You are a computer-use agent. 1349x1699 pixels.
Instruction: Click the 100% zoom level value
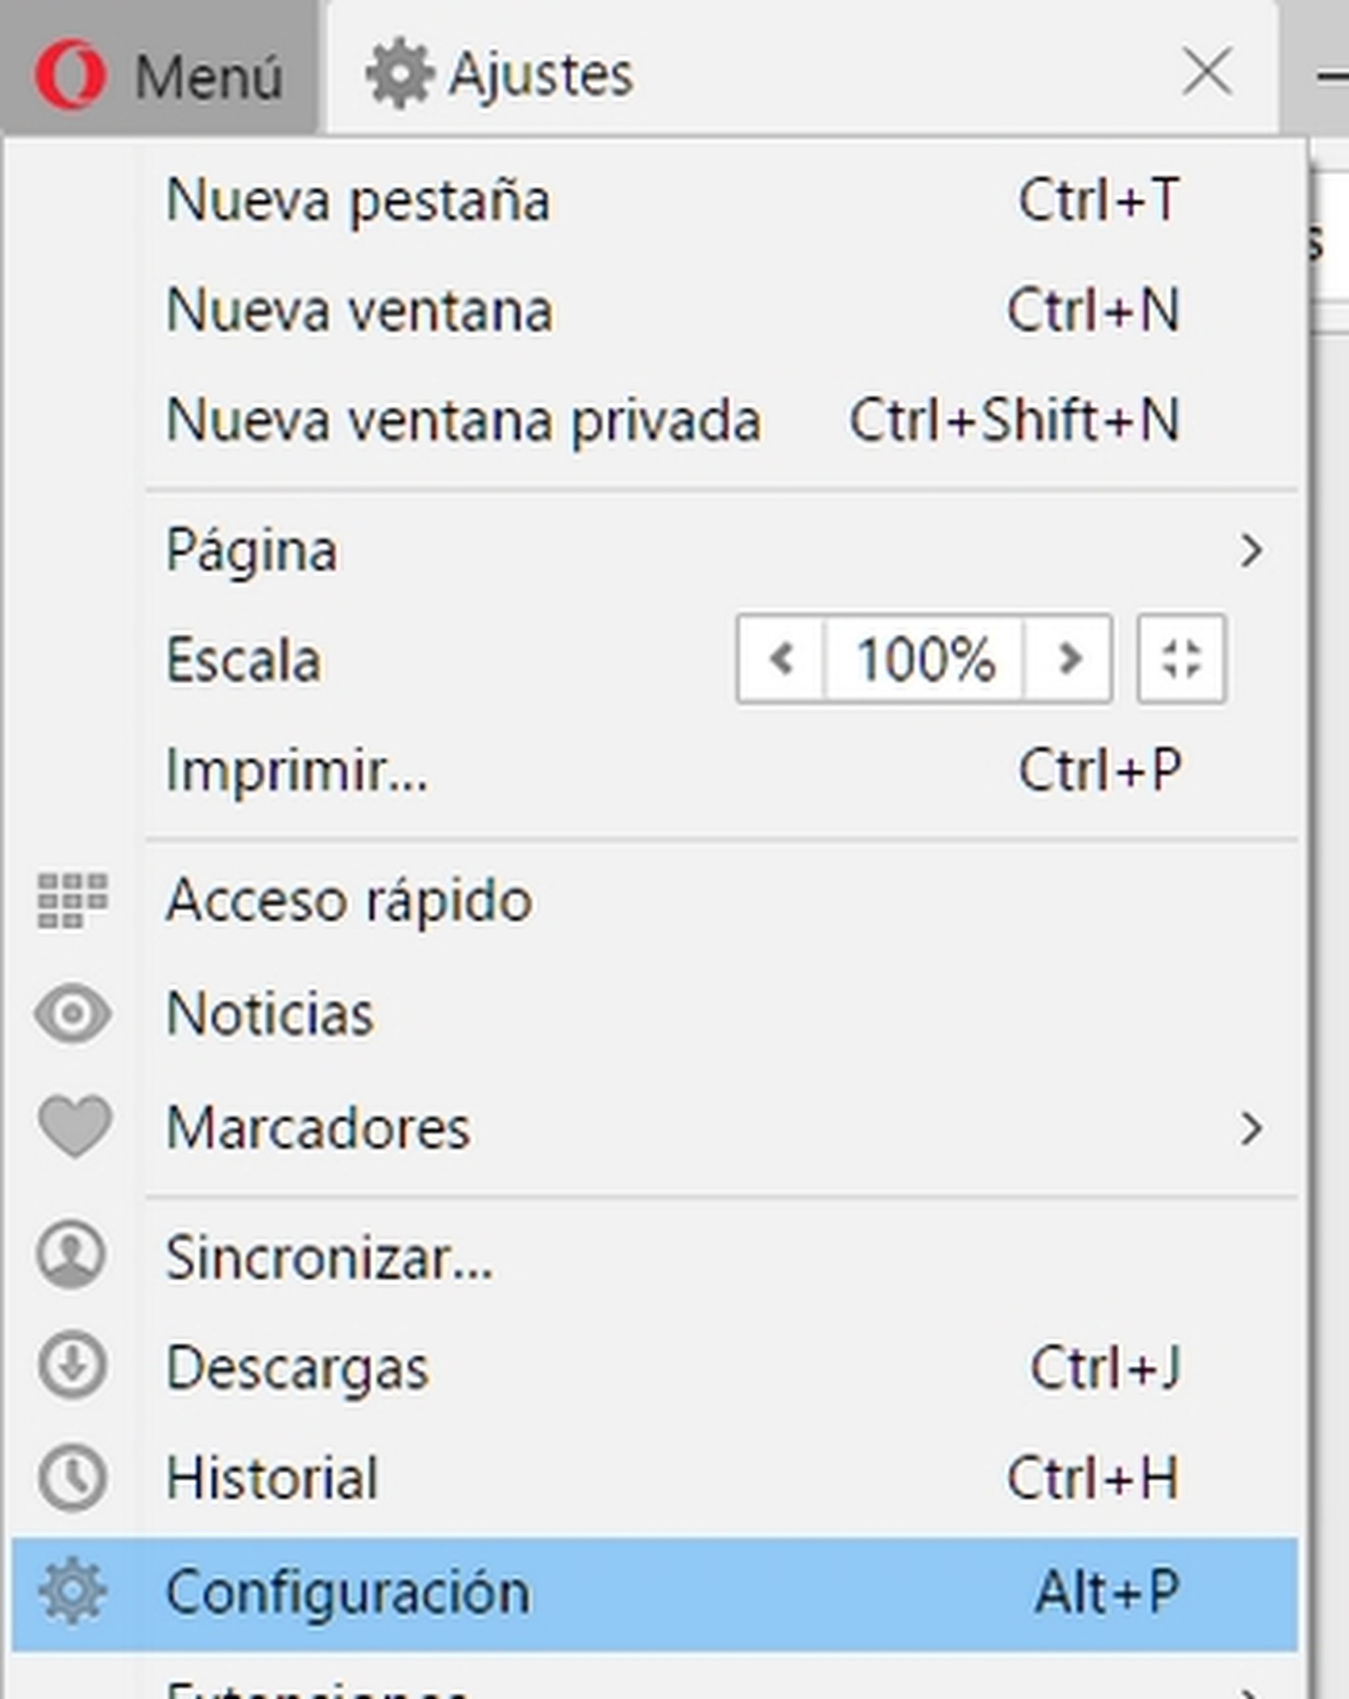[925, 659]
